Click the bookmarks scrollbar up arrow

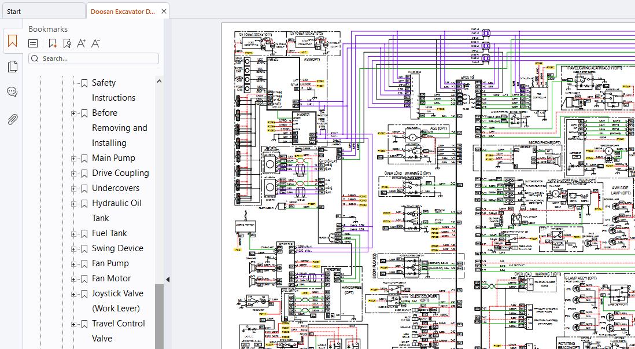click(159, 81)
